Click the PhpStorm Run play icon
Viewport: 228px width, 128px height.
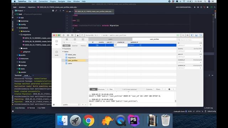tap(195, 7)
